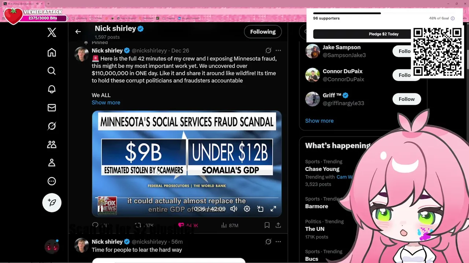This screenshot has height=263, width=469.
Task: Follow Griff account
Action: click(406, 99)
